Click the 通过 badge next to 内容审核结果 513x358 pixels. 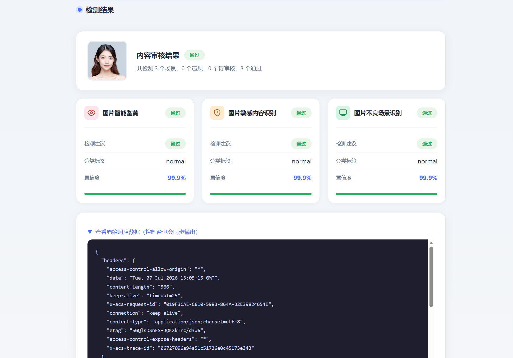click(195, 55)
